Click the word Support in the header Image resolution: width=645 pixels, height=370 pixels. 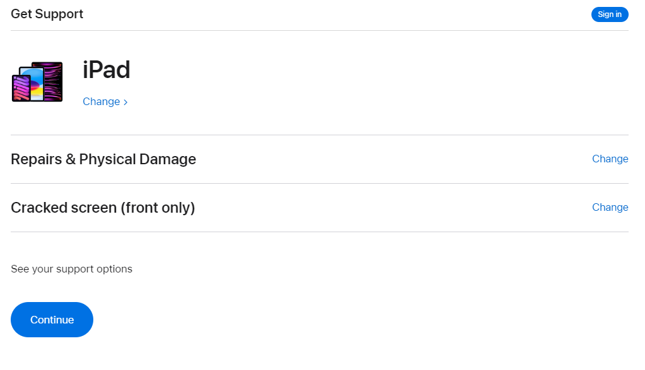pyautogui.click(x=61, y=14)
